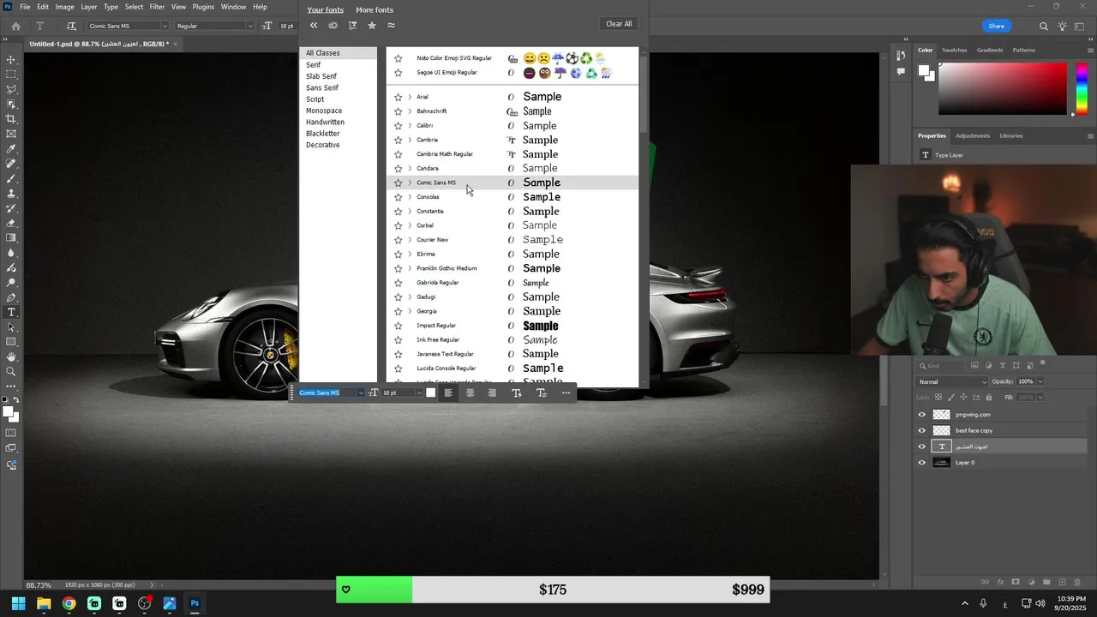Viewport: 1097px width, 617px height.
Task: Favorite the Arial font star
Action: [x=398, y=97]
